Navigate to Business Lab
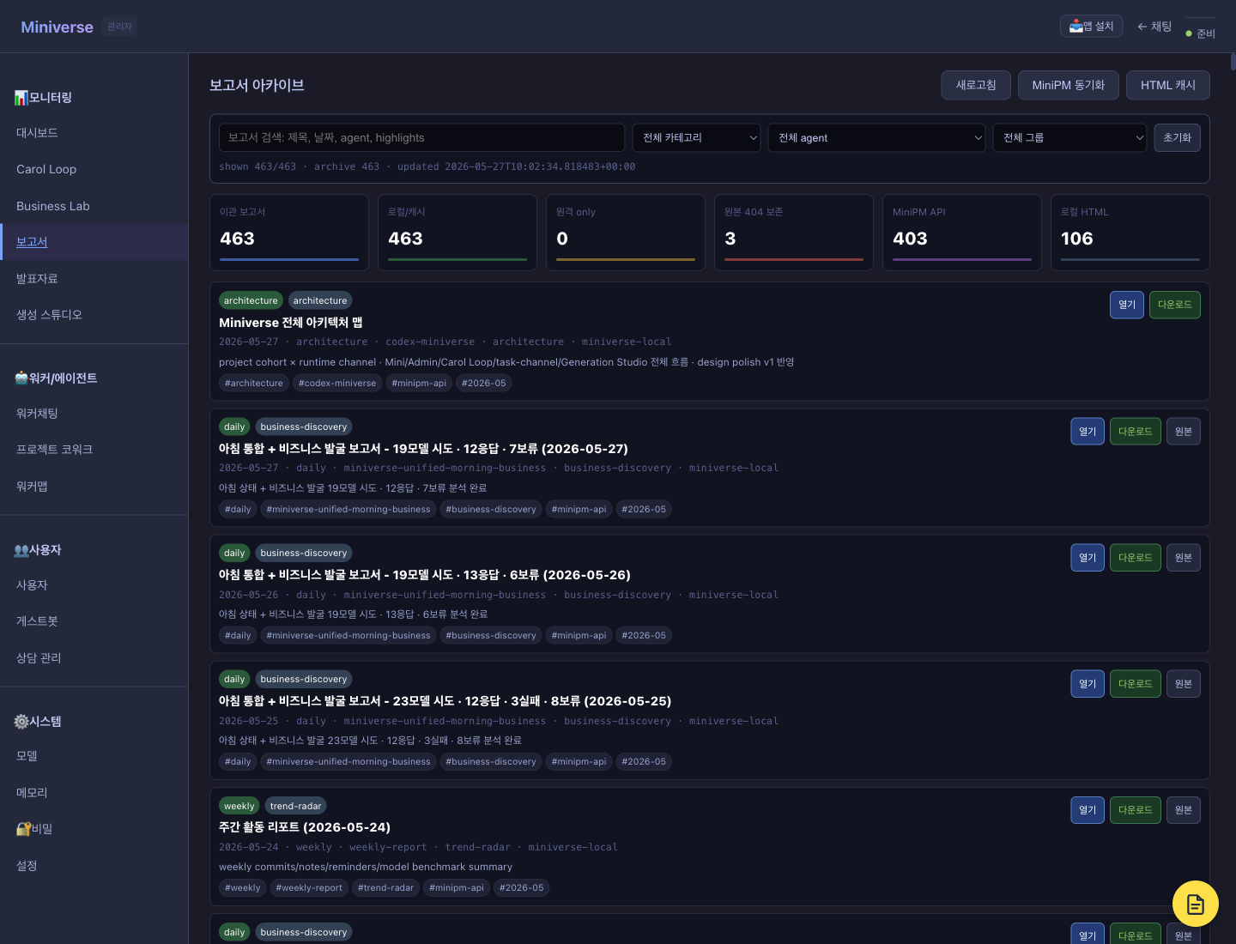This screenshot has height=944, width=1236. tap(94, 206)
